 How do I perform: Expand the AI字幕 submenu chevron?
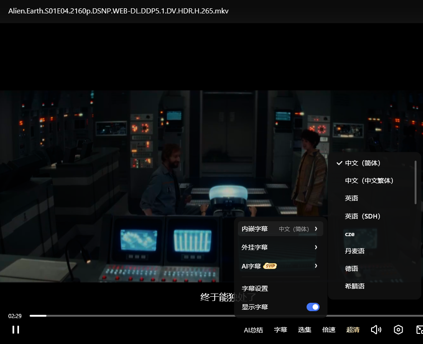tap(316, 266)
